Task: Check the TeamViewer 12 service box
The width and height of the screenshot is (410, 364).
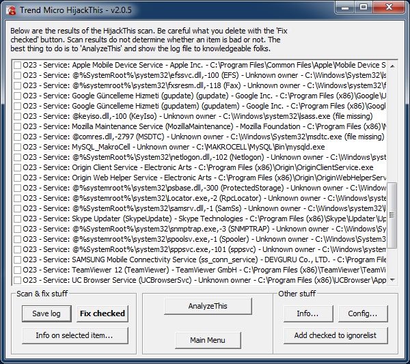Action: coord(17,270)
